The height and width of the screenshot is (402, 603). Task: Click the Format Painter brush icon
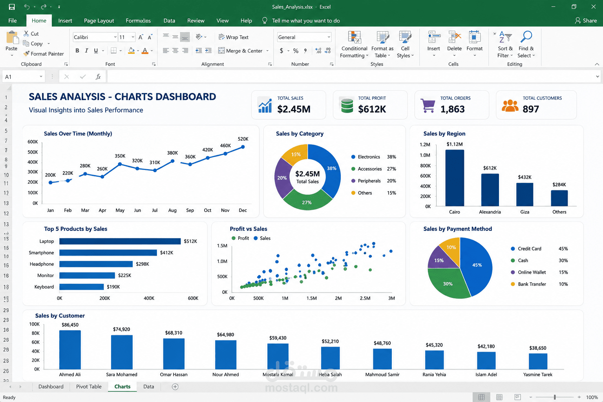[26, 54]
